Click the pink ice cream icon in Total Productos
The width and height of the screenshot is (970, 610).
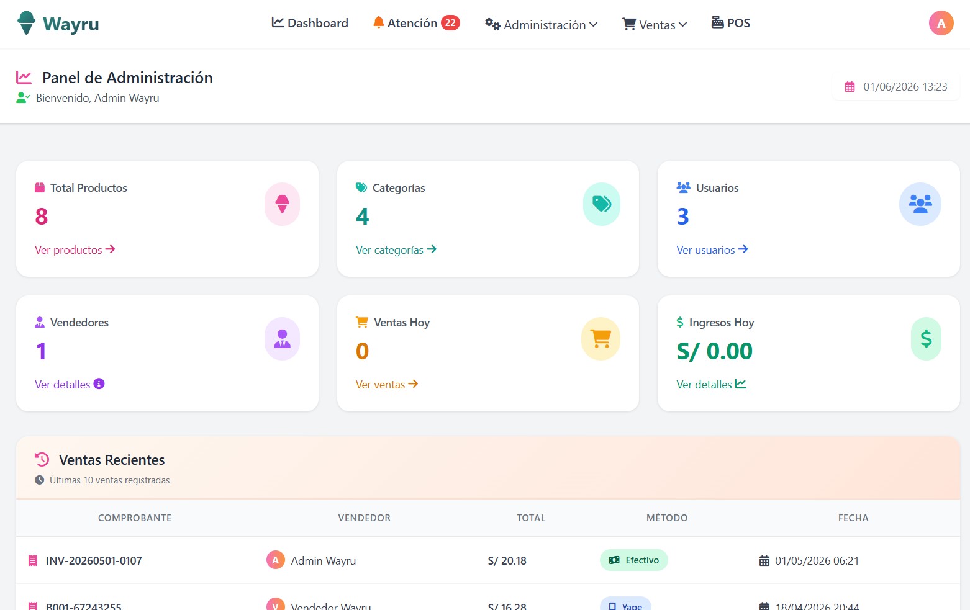click(x=283, y=204)
